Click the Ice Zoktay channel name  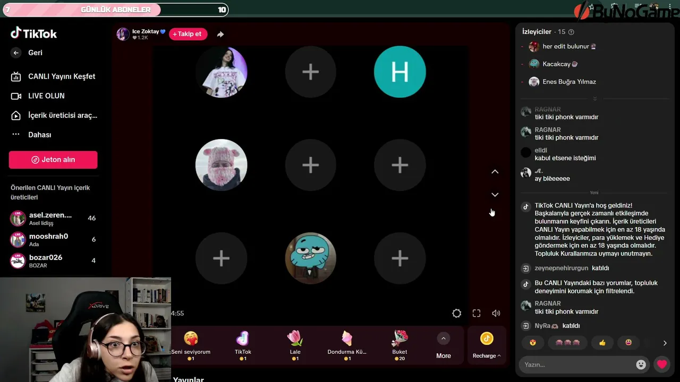pyautogui.click(x=149, y=31)
